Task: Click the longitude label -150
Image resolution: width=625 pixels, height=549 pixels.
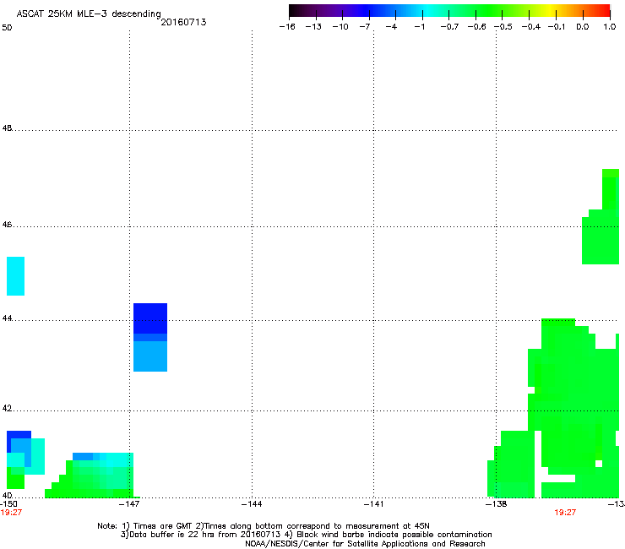Action: click(x=8, y=504)
